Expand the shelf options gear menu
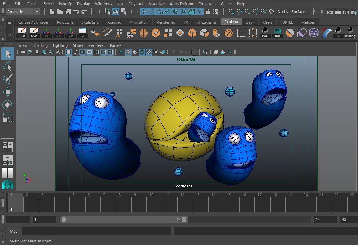 click(x=10, y=35)
